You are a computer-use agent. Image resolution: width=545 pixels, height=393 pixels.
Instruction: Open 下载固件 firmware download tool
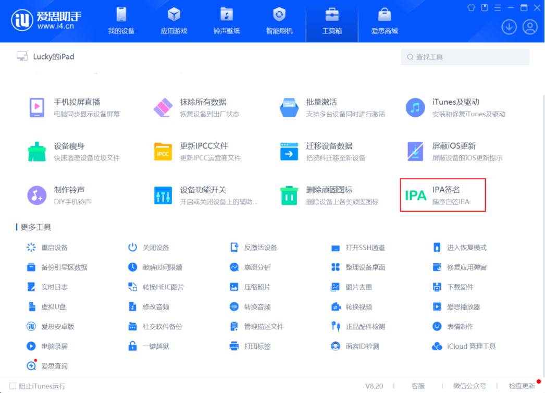(453, 287)
